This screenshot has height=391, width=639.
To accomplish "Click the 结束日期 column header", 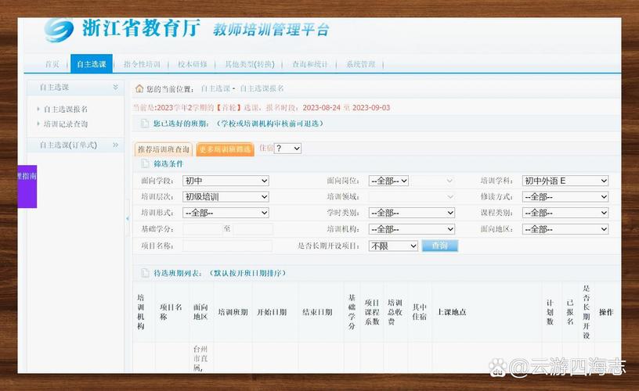I will (317, 312).
